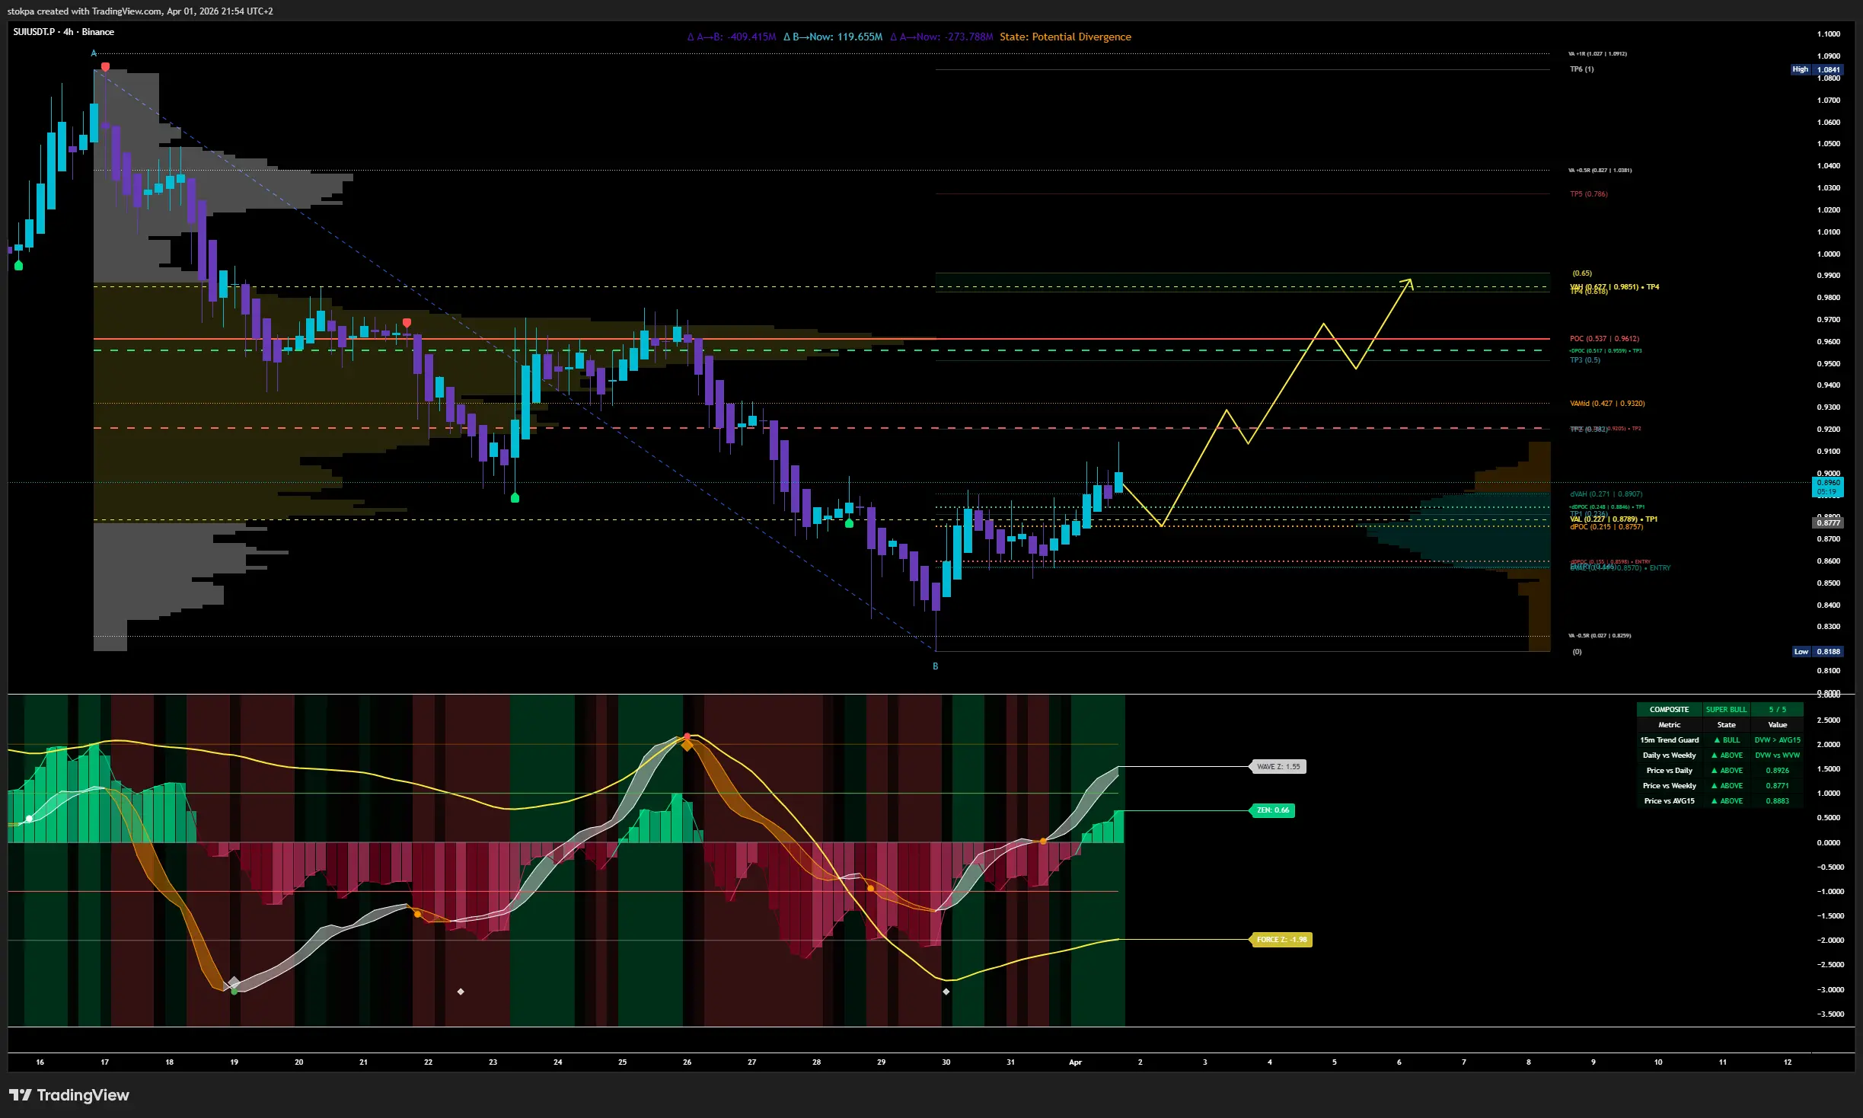The image size is (1863, 1118).
Task: Click the white diamond marker near date 22
Action: [x=461, y=992]
